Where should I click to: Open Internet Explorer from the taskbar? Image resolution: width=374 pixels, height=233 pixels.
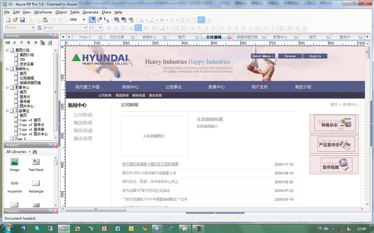coord(172,229)
